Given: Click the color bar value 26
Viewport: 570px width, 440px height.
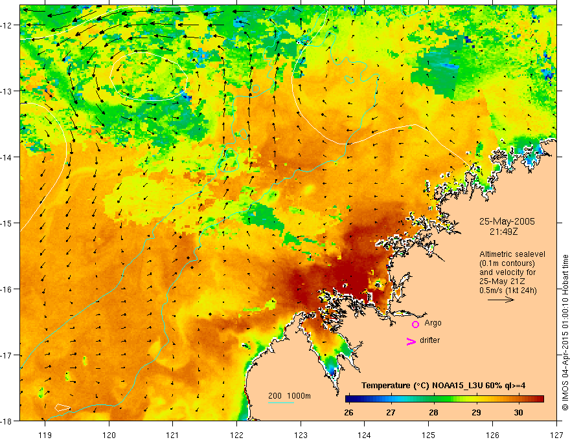Looking at the screenshot, I should 348,412.
